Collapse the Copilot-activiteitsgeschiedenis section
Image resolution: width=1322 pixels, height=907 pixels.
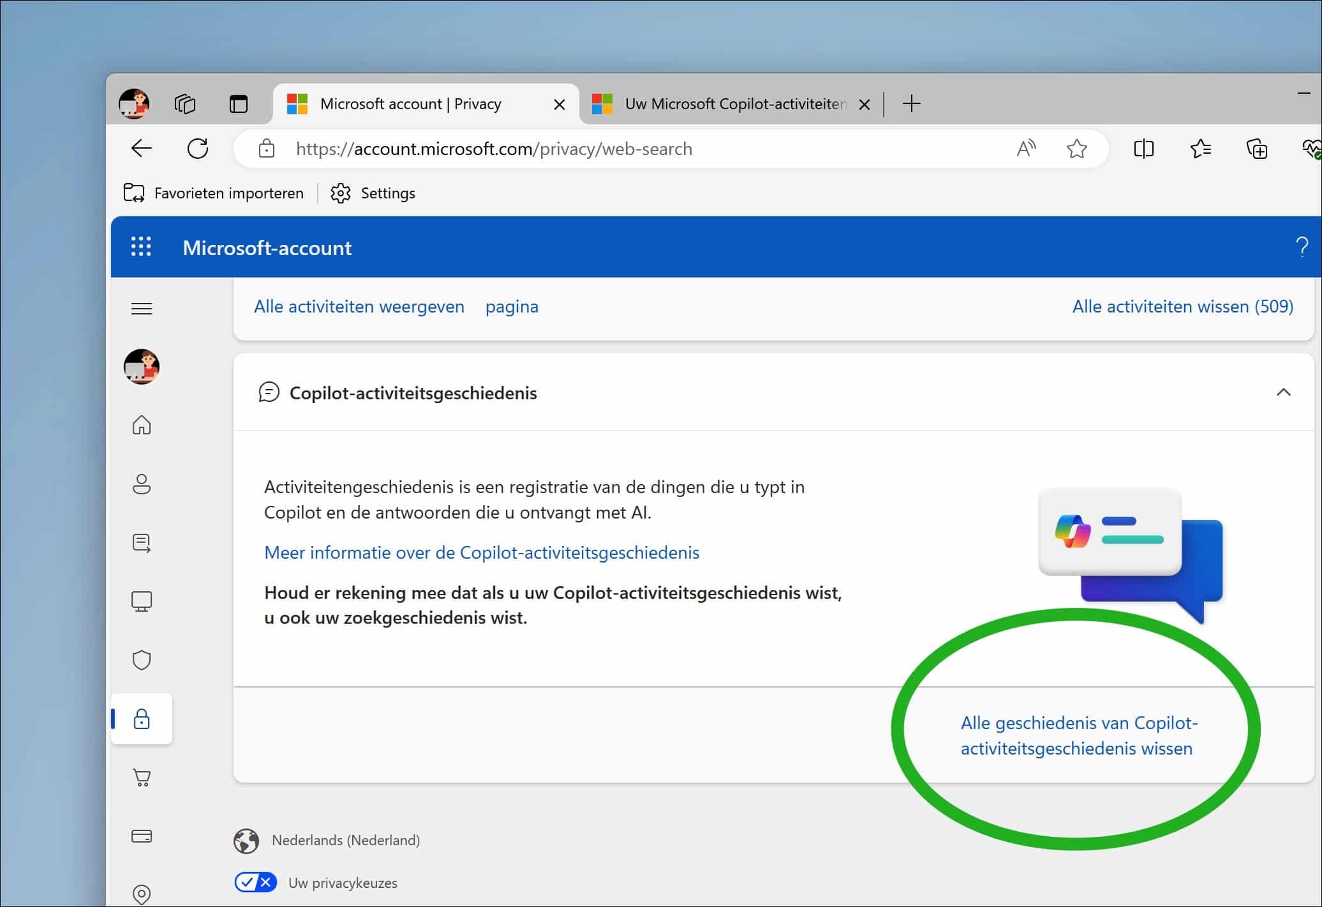[x=1283, y=392]
